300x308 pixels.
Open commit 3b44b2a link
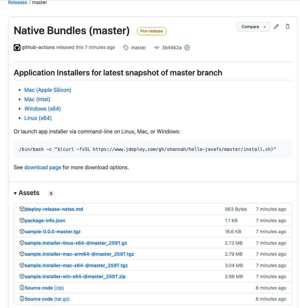tap(172, 48)
